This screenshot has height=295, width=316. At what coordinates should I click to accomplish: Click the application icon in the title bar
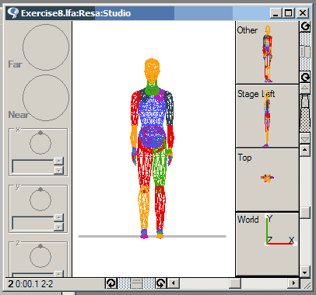pos(12,13)
